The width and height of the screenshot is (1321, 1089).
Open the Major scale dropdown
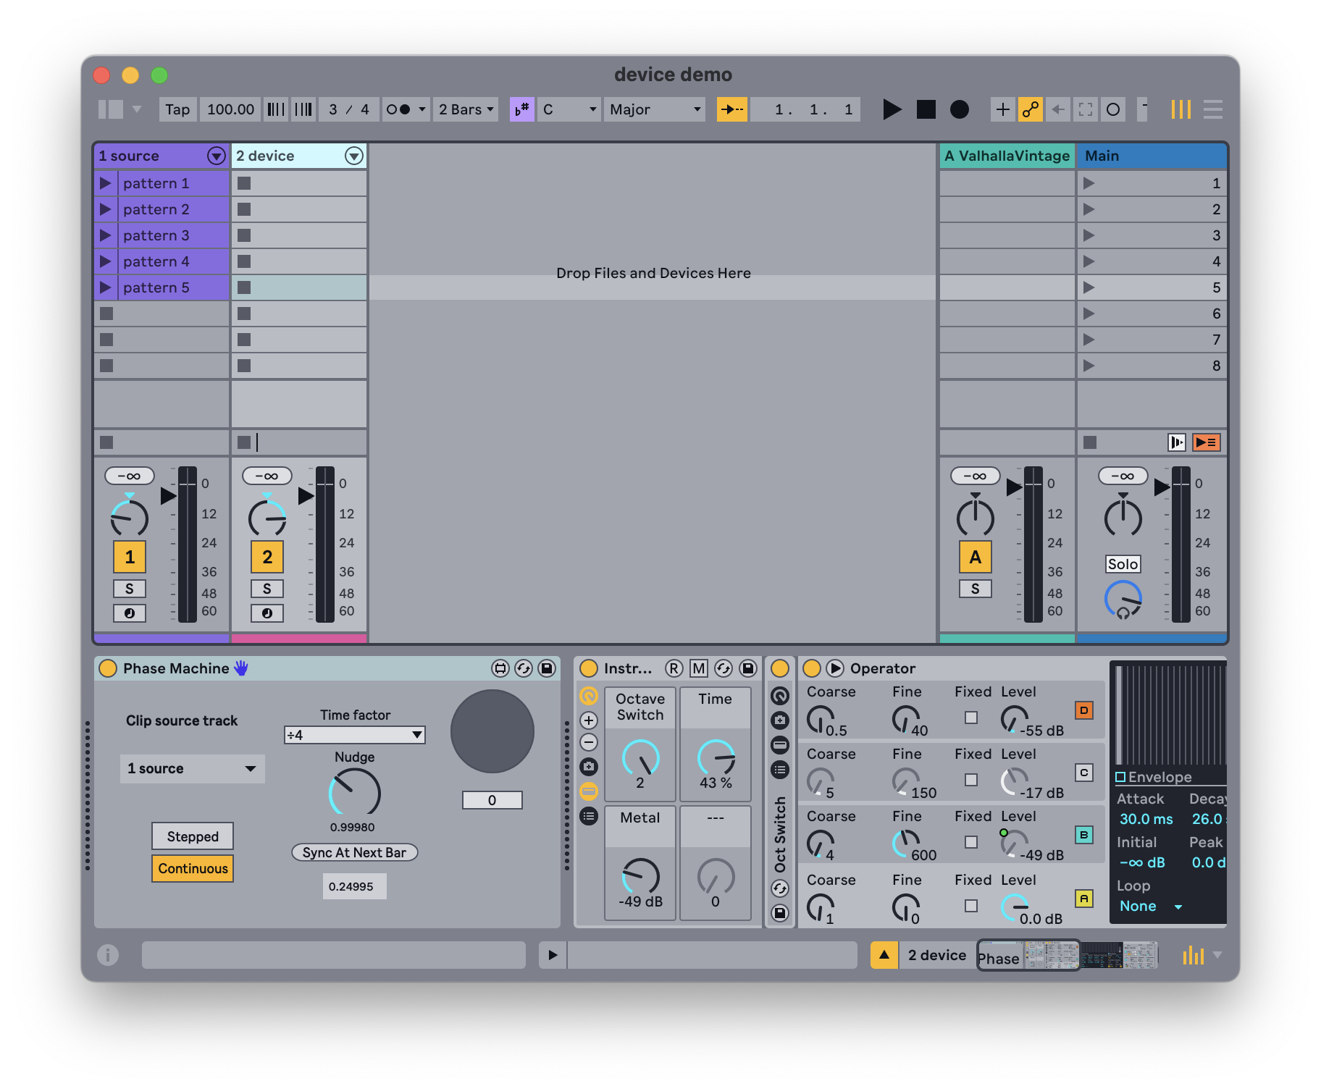click(x=654, y=110)
